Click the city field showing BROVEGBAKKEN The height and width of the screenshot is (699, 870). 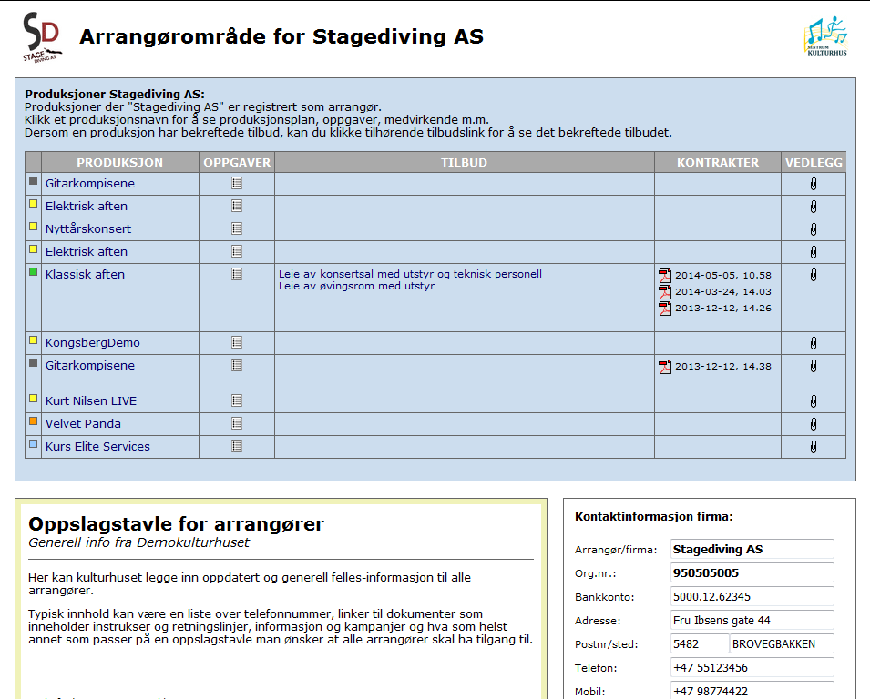coord(782,644)
